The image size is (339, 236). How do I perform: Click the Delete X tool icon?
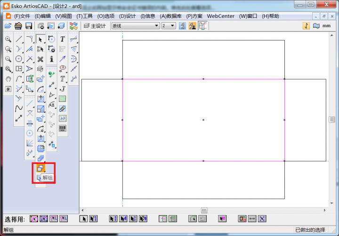pos(40,59)
